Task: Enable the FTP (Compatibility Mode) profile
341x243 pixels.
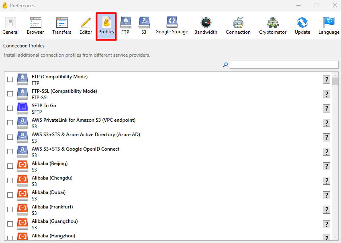Action: pyautogui.click(x=10, y=80)
